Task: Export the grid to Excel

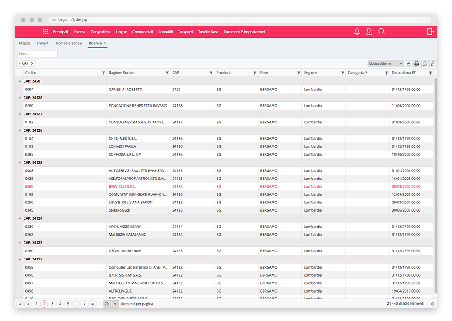Action: pos(433,64)
